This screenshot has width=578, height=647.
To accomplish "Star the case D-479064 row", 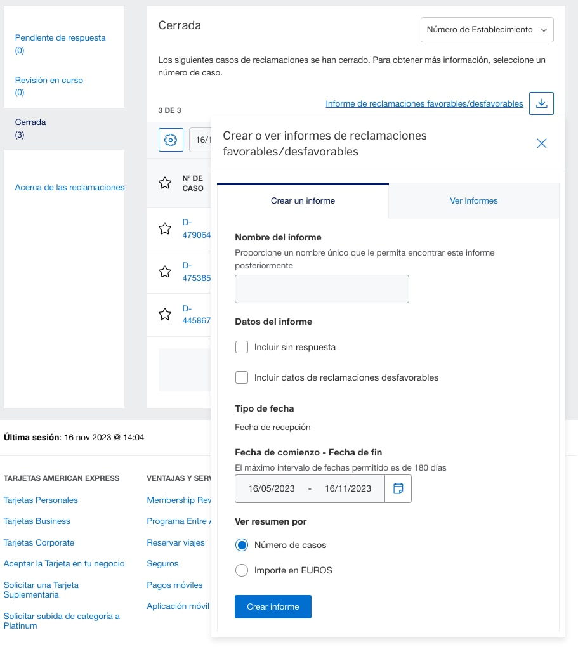I will click(x=165, y=229).
